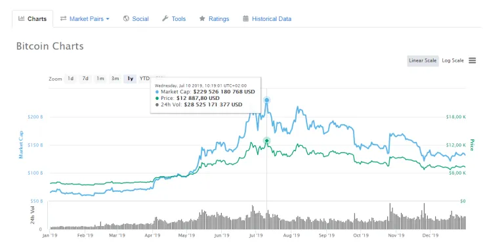This screenshot has height=247, width=483.
Task: Select the 1y zoom range
Action: pyautogui.click(x=131, y=79)
